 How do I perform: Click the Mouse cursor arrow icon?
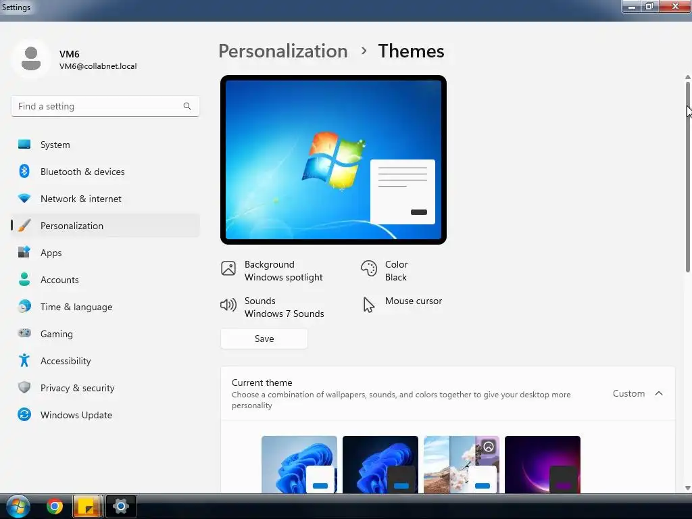point(368,305)
